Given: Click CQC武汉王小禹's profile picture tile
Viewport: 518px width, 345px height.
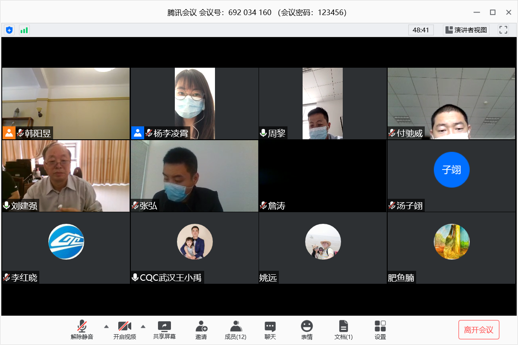Looking at the screenshot, I should pos(195,242).
